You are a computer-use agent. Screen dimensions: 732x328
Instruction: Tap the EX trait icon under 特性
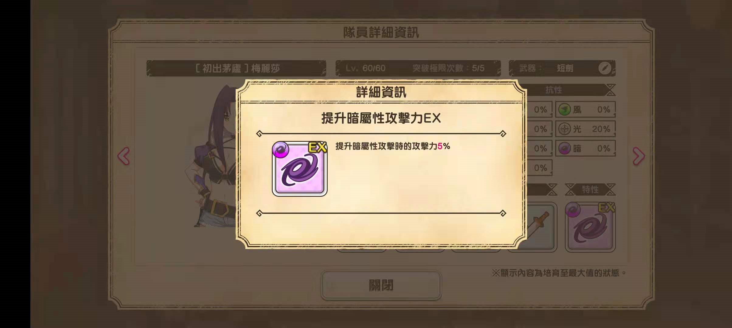[x=590, y=227]
